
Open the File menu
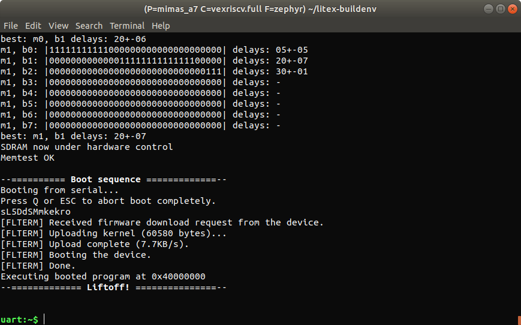pos(10,26)
